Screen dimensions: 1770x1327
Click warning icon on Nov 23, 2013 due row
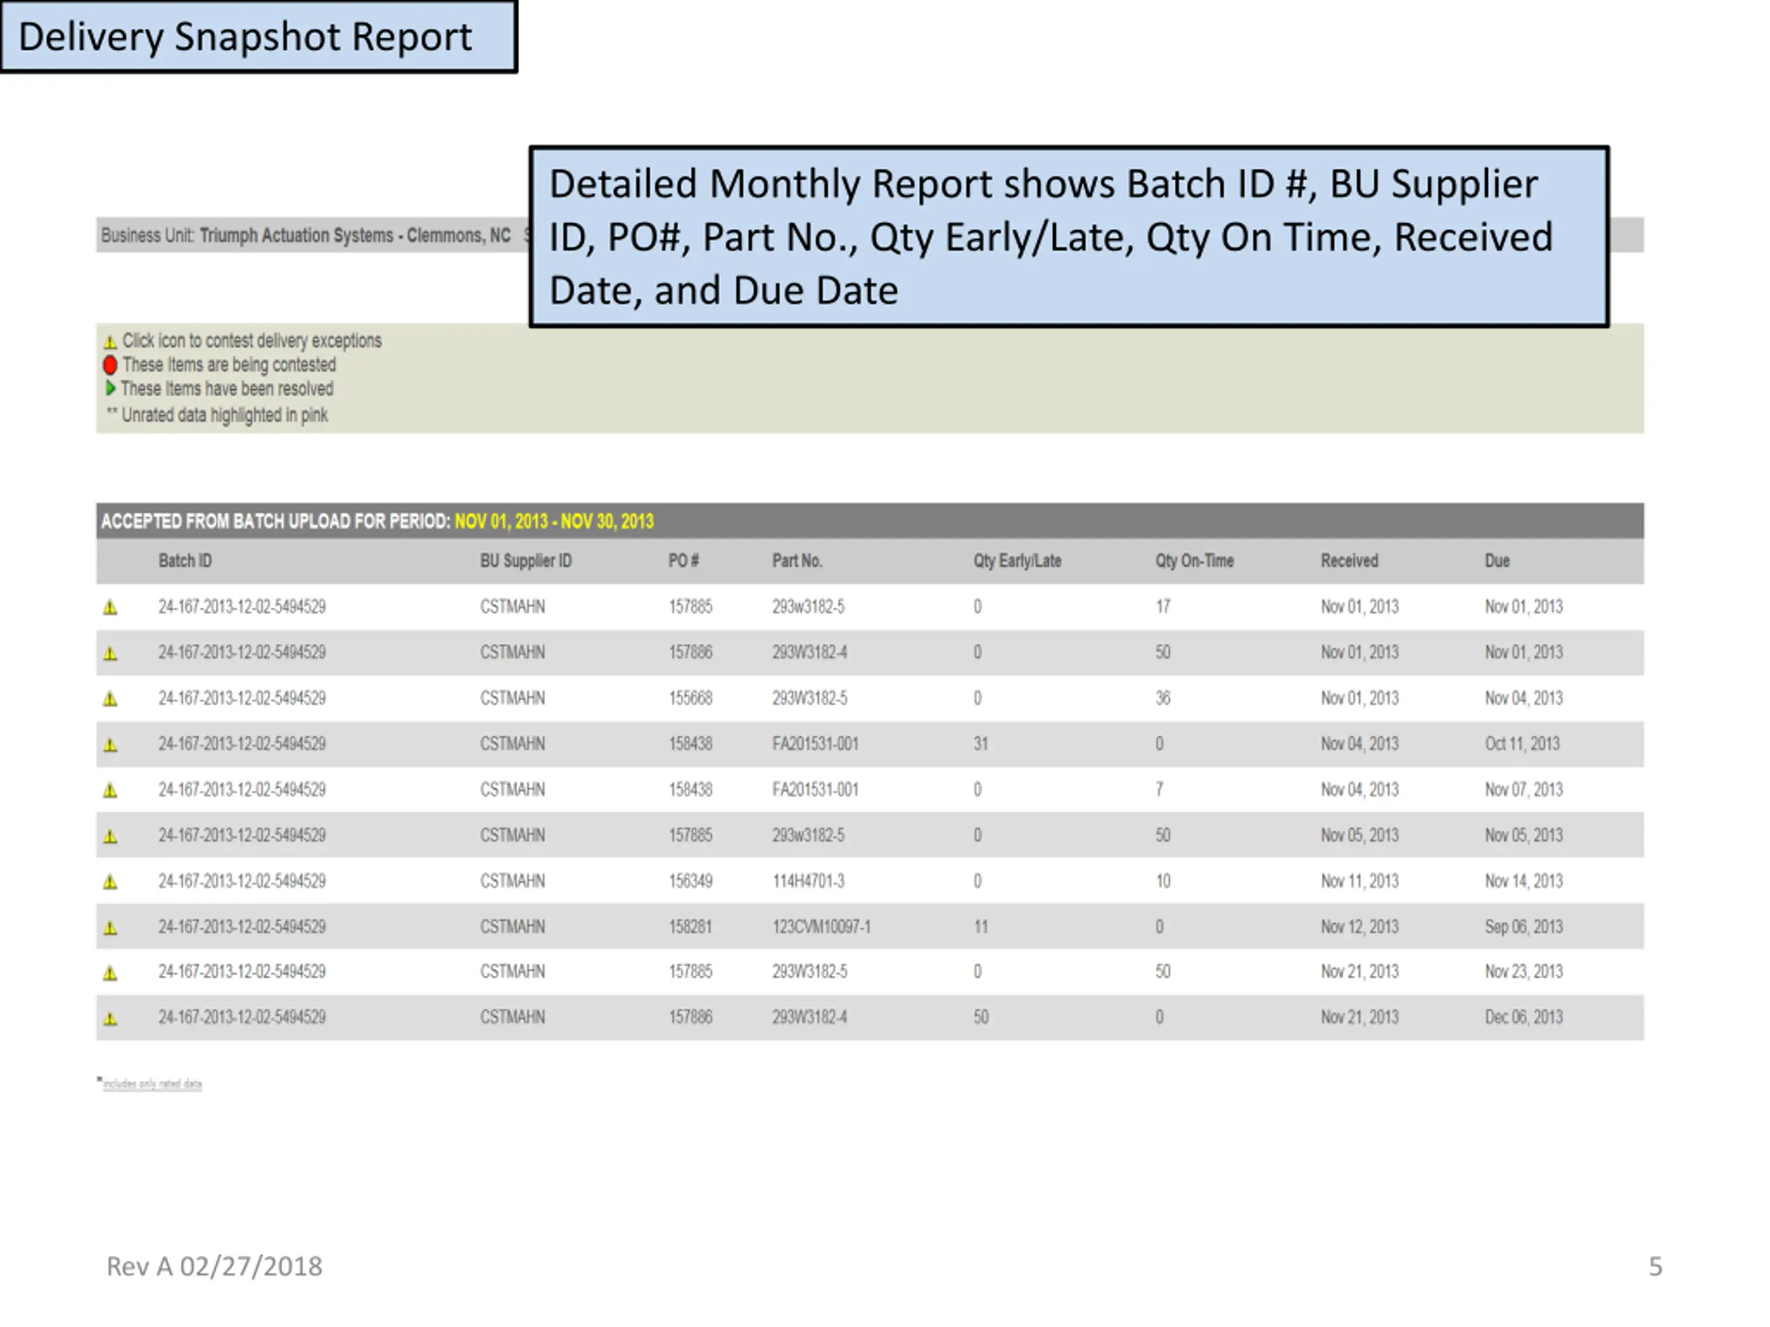pyautogui.click(x=111, y=973)
